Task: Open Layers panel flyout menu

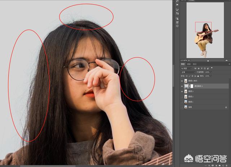Action: [229, 64]
